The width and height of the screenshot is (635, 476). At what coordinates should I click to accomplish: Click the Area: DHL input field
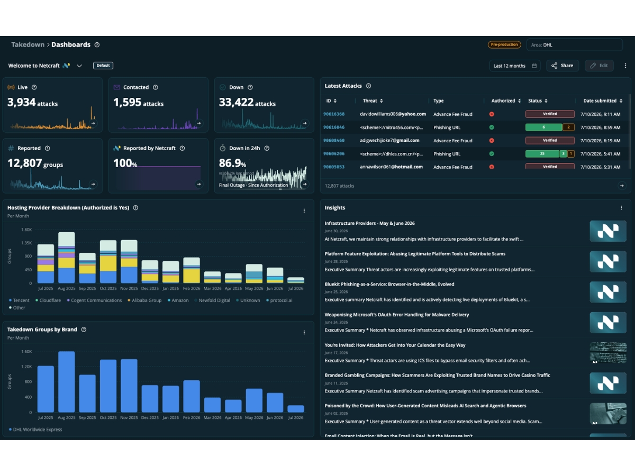click(x=575, y=45)
